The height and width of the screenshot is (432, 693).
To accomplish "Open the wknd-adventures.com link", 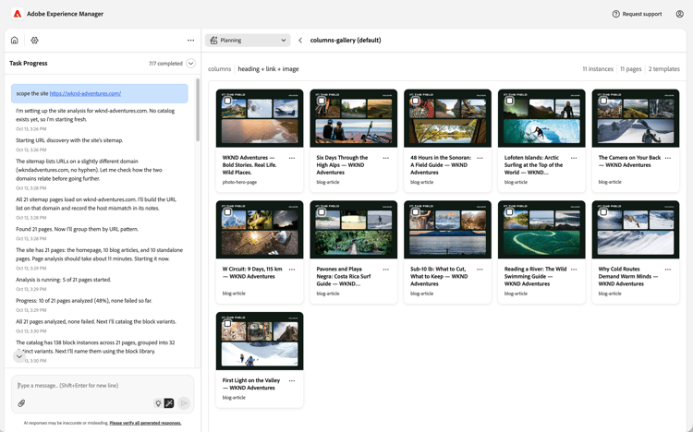I will tap(85, 93).
